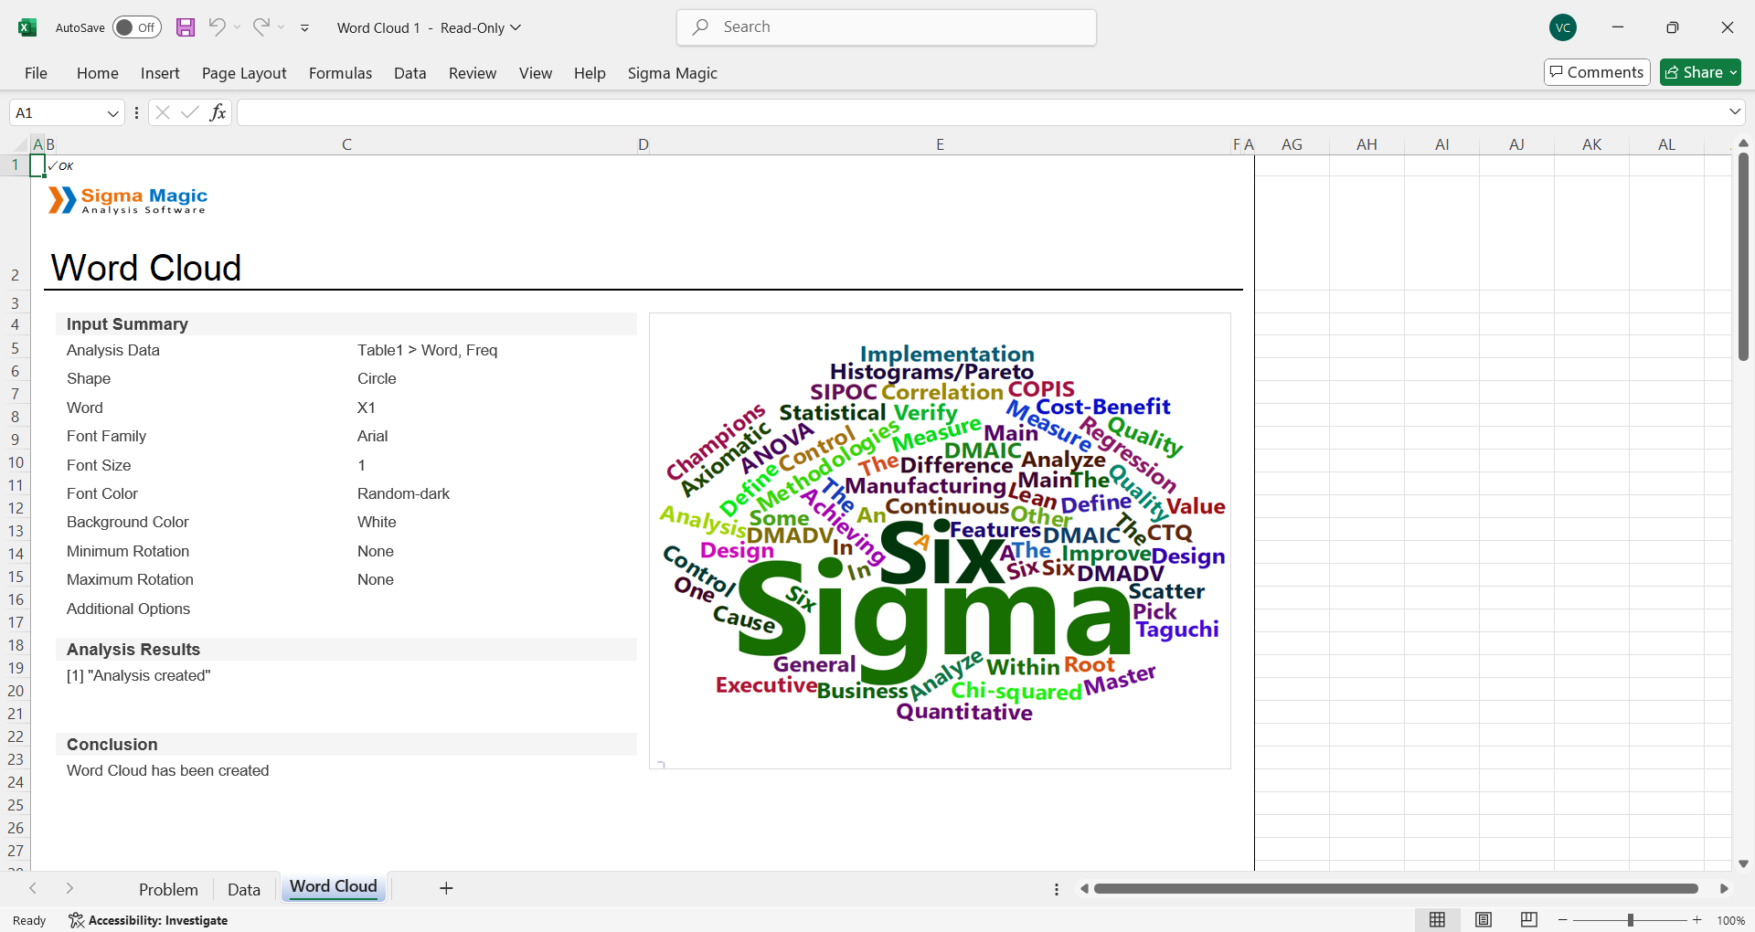Click the Select All corner triangle
The width and height of the screenshot is (1755, 932).
pyautogui.click(x=22, y=144)
